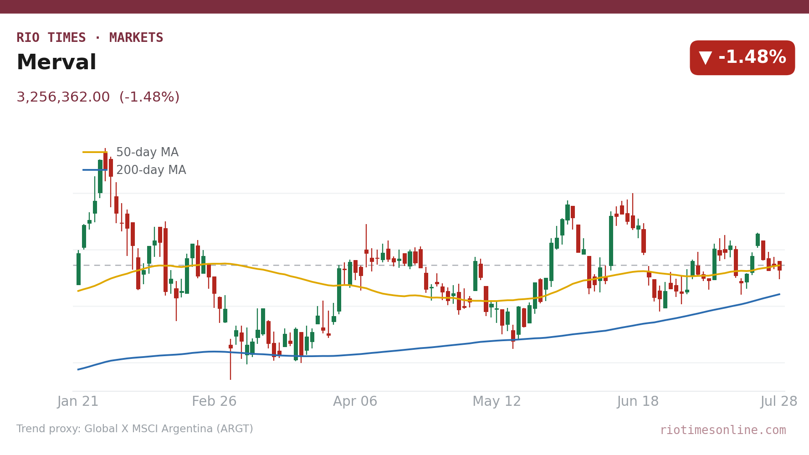Click the Jan 21 axis label
809x455 pixels.
pos(78,402)
